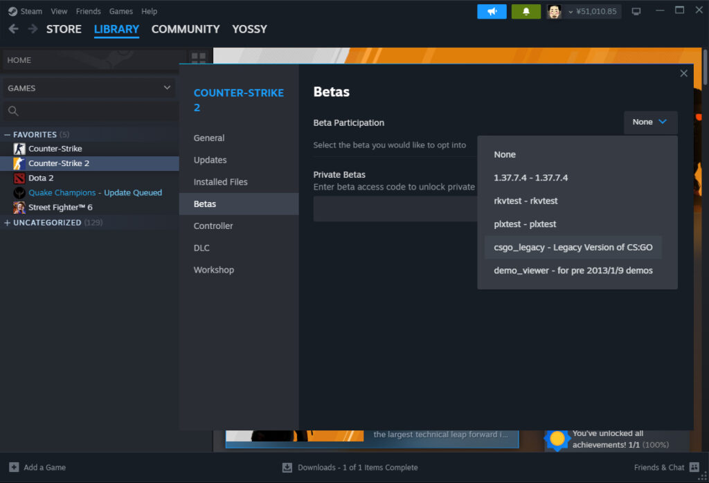Click the Add a Game label
Viewport: 709px width, 483px height.
45,467
